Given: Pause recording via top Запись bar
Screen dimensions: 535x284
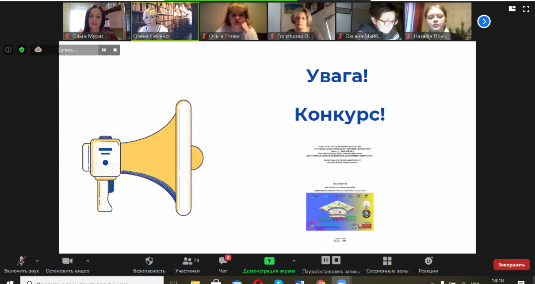Looking at the screenshot, I should click(104, 50).
